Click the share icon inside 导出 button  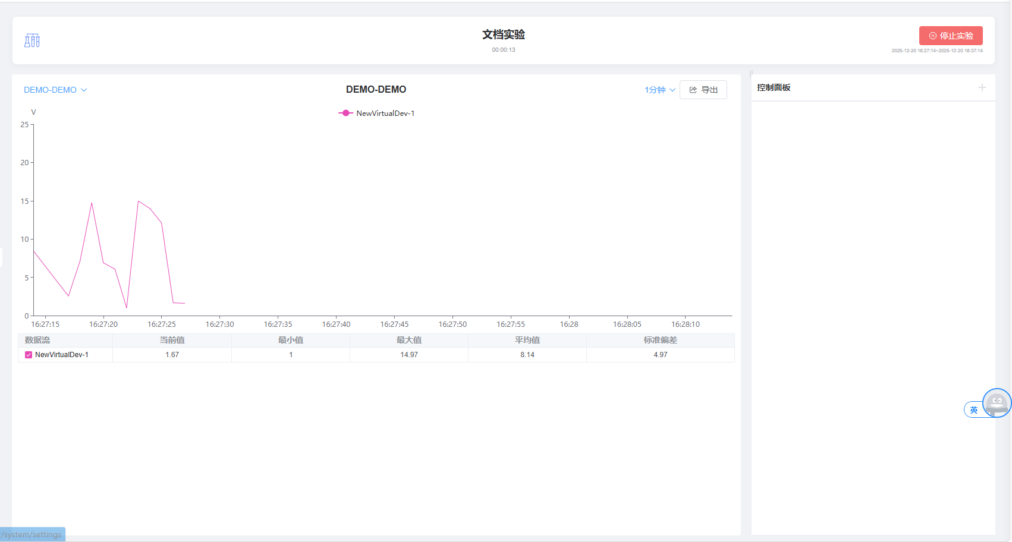coord(693,90)
